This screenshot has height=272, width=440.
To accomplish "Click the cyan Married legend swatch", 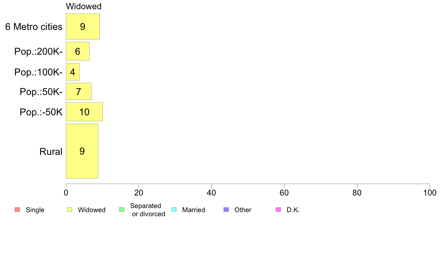I will pos(174,210).
